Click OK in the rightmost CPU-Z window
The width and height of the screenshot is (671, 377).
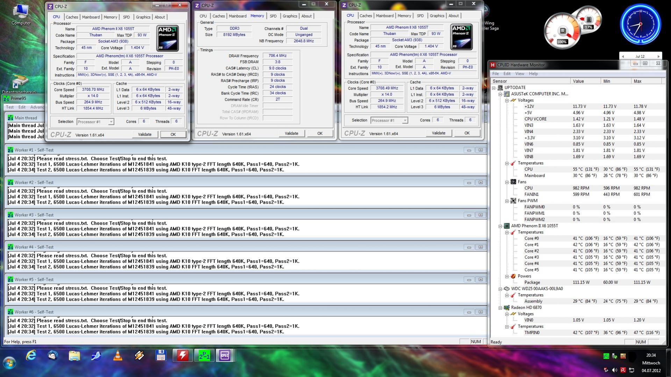[467, 133]
